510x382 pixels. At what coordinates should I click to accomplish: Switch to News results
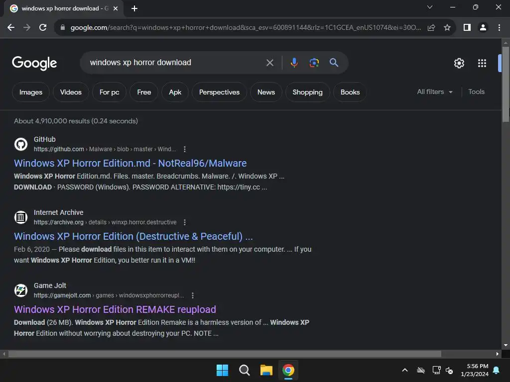(266, 92)
